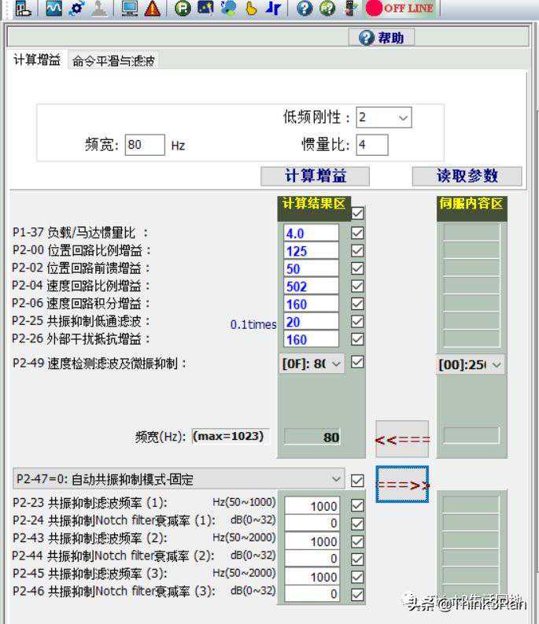Select the 计算增益 tab
The width and height of the screenshot is (539, 624).
pyautogui.click(x=37, y=61)
